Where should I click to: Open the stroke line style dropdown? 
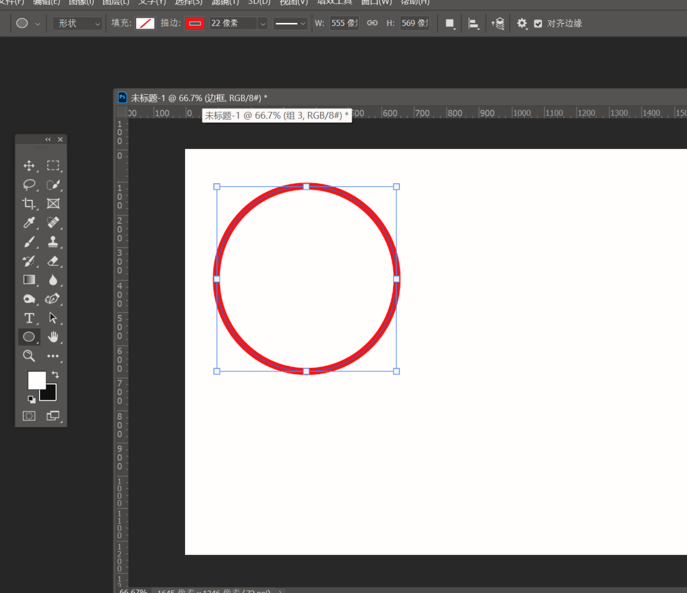click(x=290, y=24)
